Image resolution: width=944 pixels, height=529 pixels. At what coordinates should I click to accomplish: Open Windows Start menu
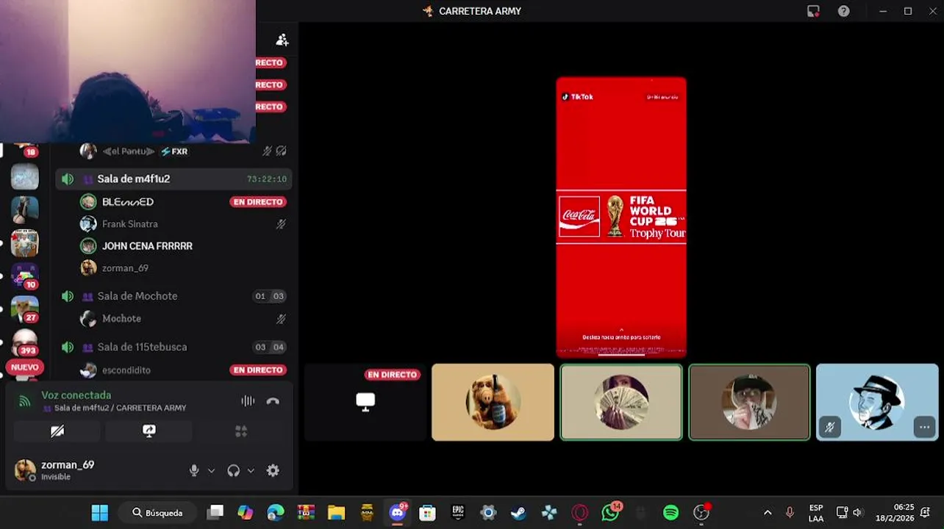(100, 513)
